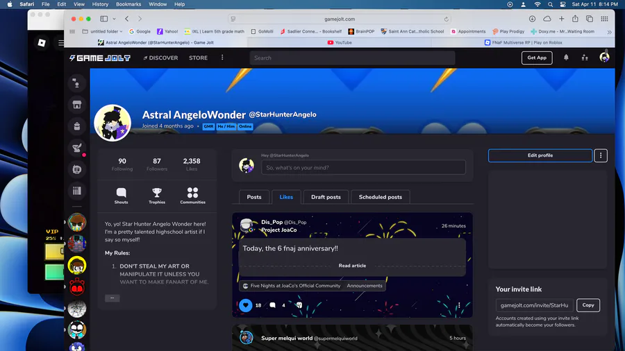Open the Super melqui world post author
Screen dimensions: 625x351
[287, 338]
